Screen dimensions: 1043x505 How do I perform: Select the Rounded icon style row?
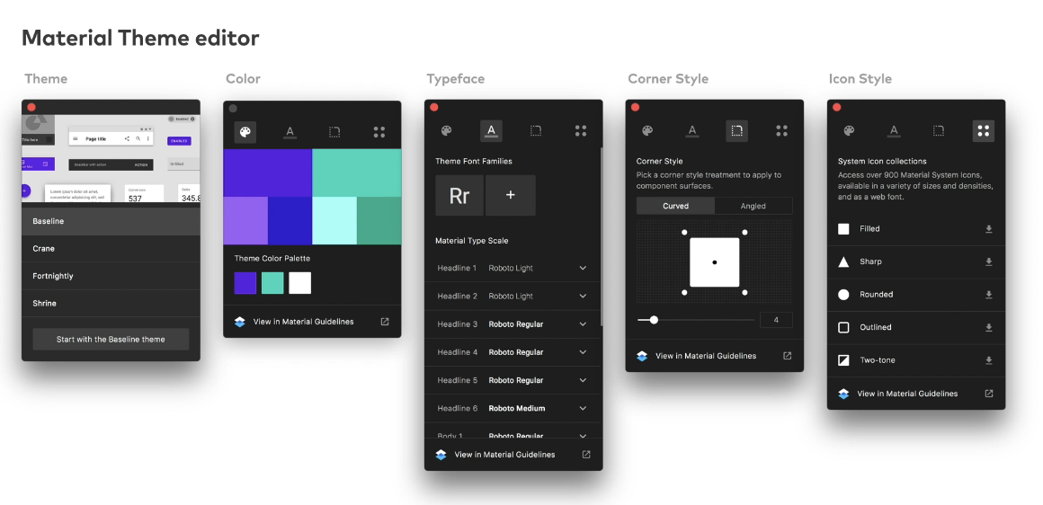916,295
